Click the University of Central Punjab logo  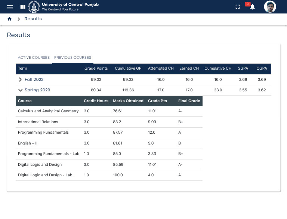(34, 7)
